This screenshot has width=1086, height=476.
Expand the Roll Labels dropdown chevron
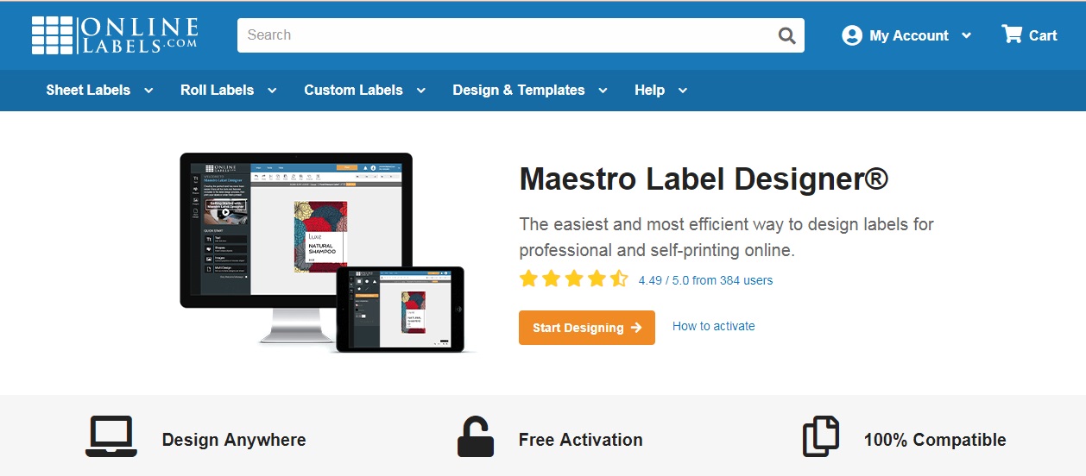[272, 91]
